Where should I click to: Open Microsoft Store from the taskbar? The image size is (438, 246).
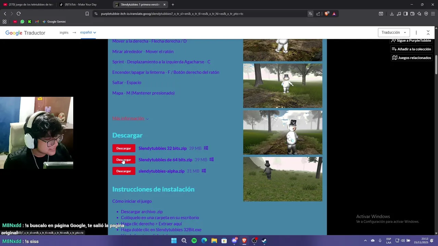pyautogui.click(x=224, y=241)
